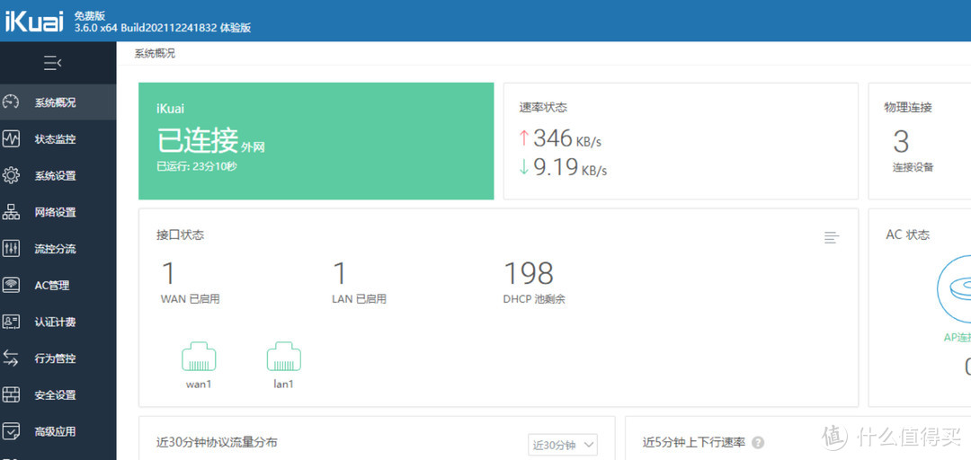The width and height of the screenshot is (971, 460).
Task: Click the 高级应用 checklist icon
Action: coord(11,431)
